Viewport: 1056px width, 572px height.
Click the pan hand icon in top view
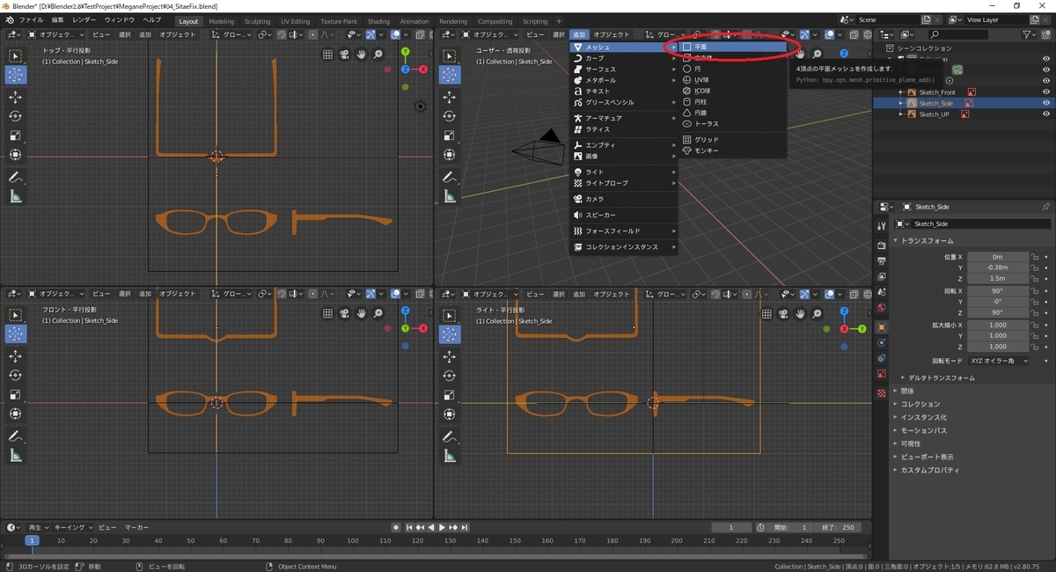coord(362,54)
